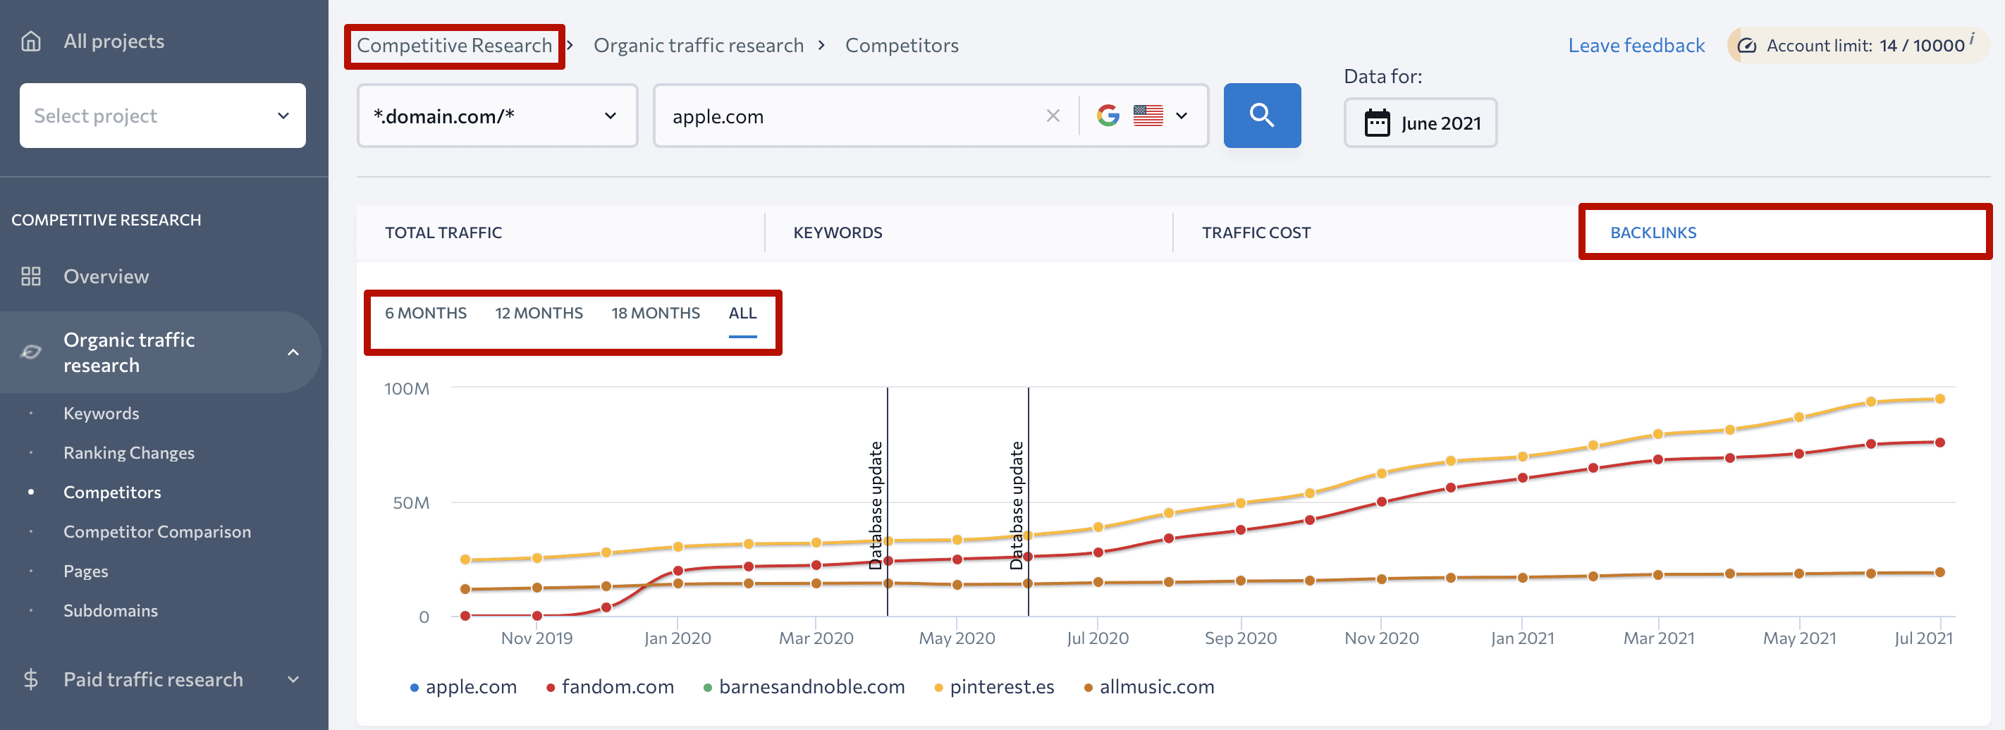Screen dimensions: 2005x730
Task: Click fandom.com Jul 2021 data point
Action: point(1939,442)
